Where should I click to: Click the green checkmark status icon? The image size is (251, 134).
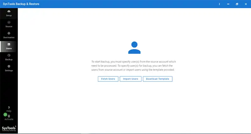[5, 115]
